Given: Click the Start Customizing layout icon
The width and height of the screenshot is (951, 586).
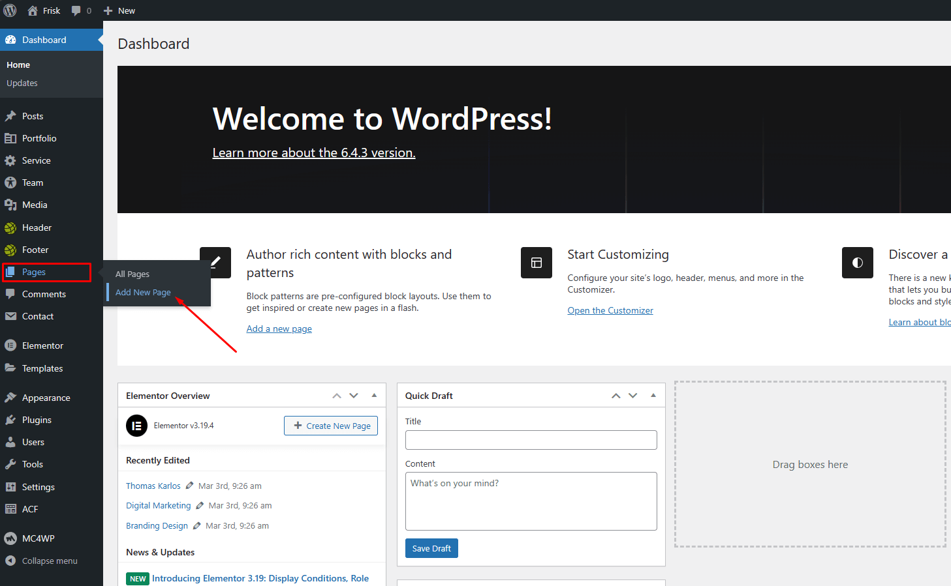Looking at the screenshot, I should tap(537, 263).
